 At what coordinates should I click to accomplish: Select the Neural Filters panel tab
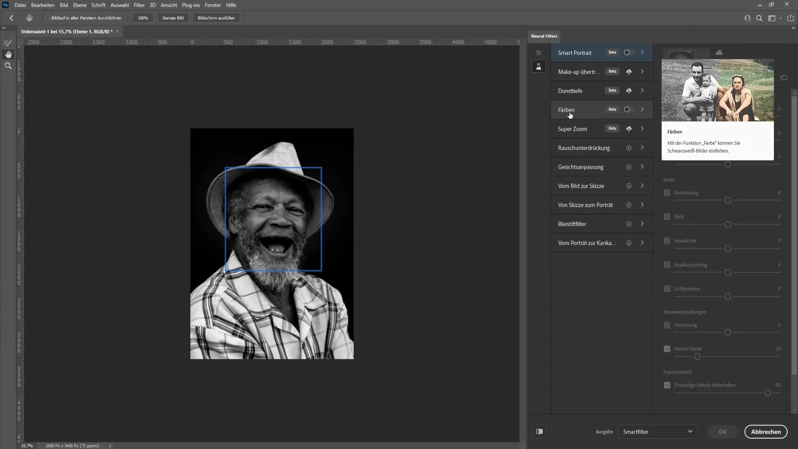pos(544,36)
